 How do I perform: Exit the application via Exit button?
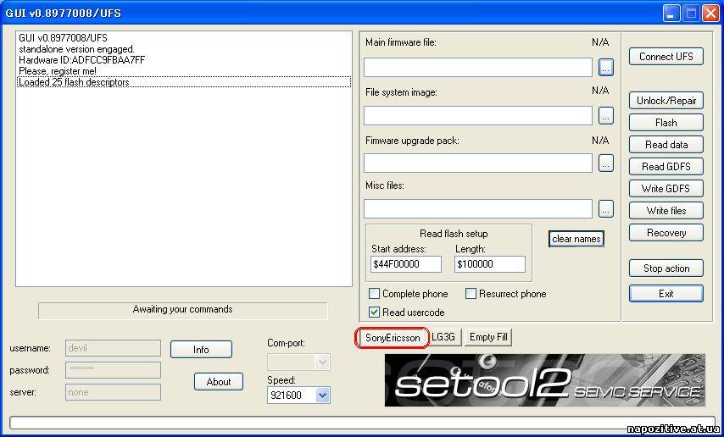(x=666, y=294)
